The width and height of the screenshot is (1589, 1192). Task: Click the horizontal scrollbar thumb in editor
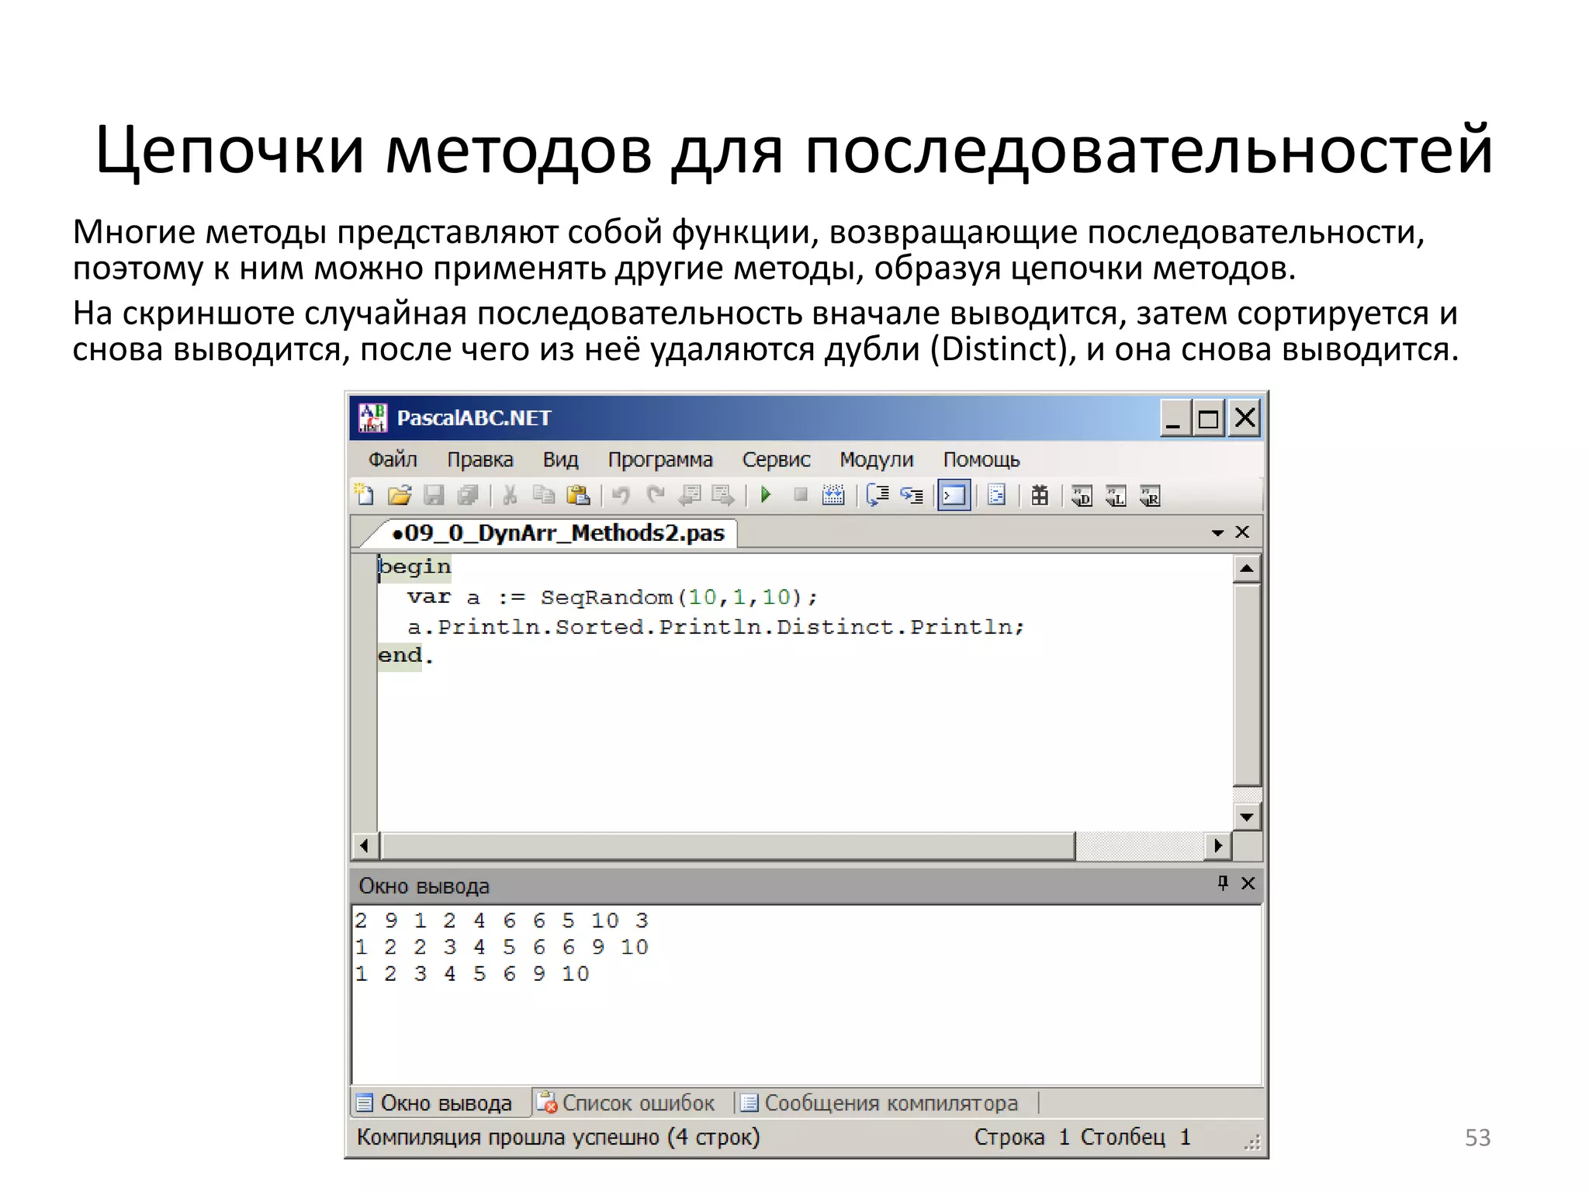point(728,845)
